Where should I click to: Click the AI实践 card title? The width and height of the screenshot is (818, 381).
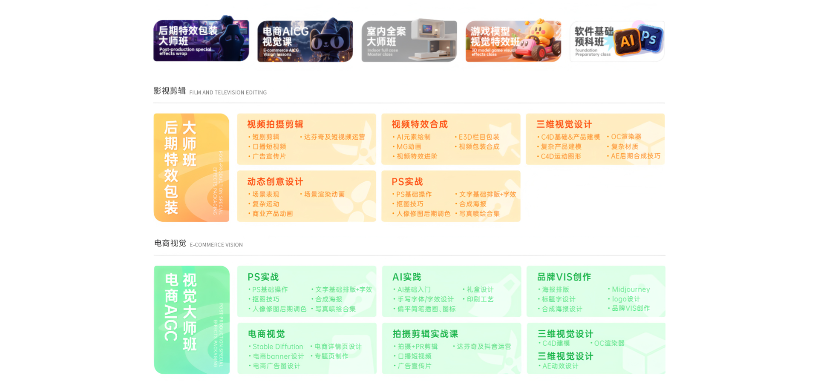(x=407, y=277)
